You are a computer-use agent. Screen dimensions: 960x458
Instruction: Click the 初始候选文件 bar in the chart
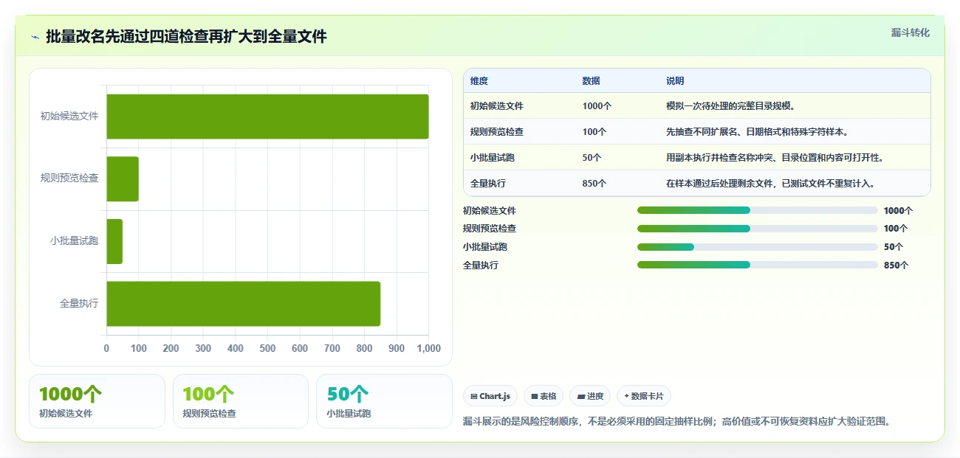coord(267,117)
